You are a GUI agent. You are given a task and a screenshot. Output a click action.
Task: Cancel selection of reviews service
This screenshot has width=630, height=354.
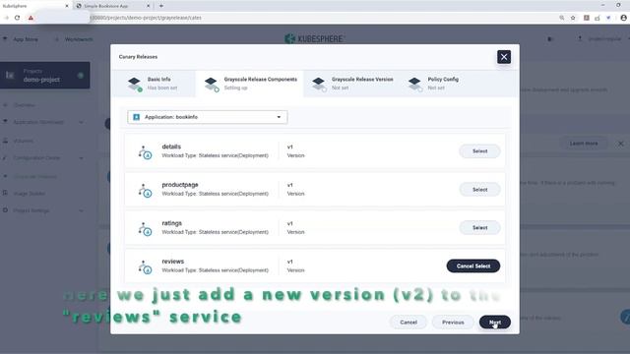pos(473,266)
